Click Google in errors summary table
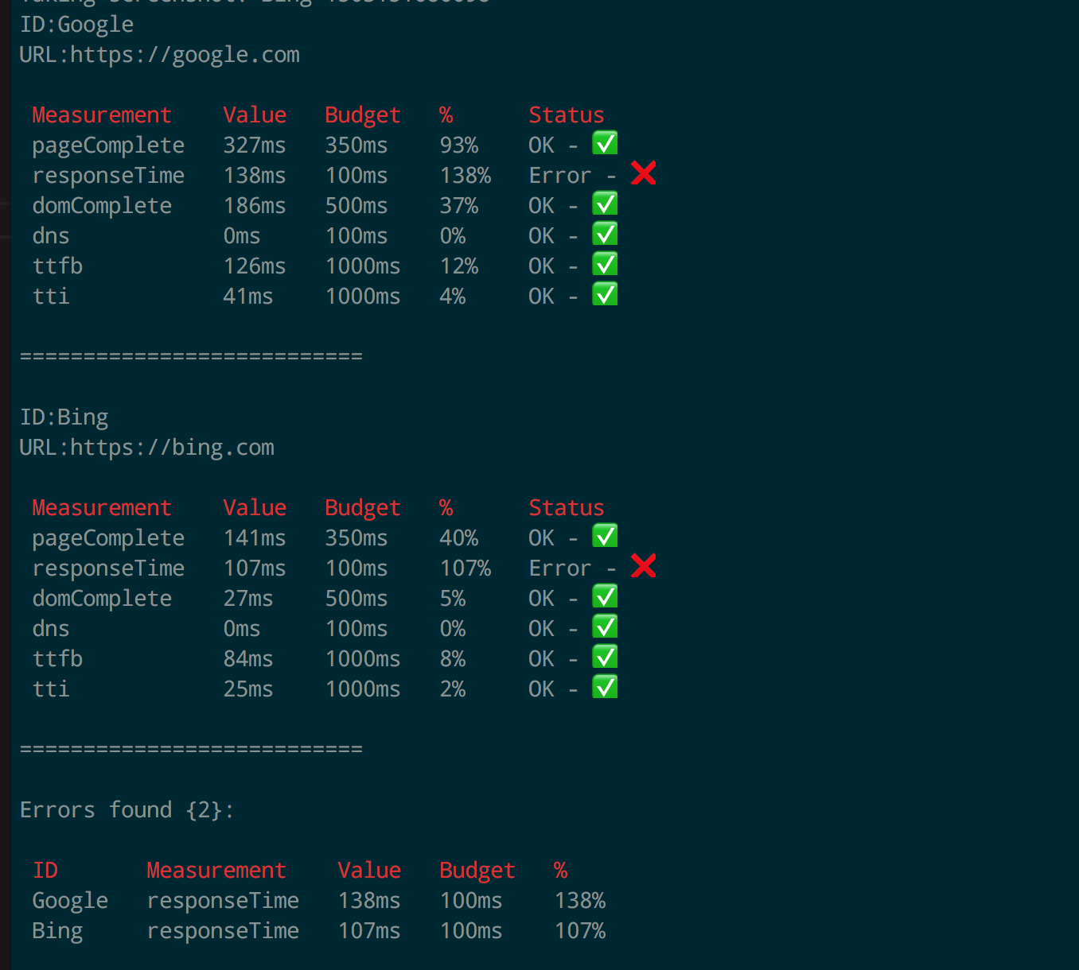Viewport: 1079px width, 970px height. coord(70,902)
